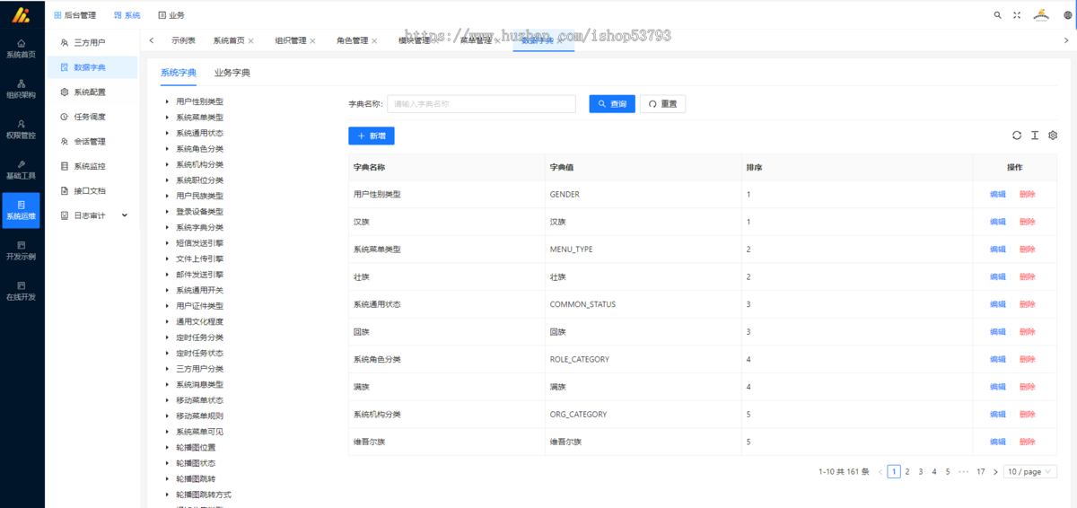Select 轮播图位置 in the tree
1077x508 pixels.
(x=196, y=447)
